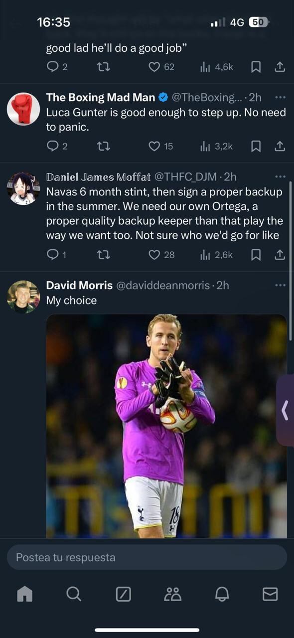Expand the side panel using the chevron on the right
The width and height of the screenshot is (294, 638).
(x=285, y=410)
